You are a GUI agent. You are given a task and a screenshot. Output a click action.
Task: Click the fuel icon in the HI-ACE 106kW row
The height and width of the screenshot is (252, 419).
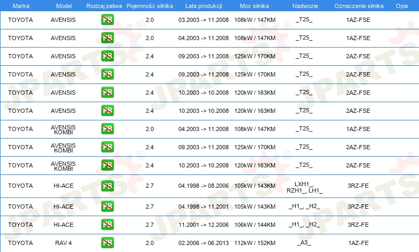[x=107, y=225]
